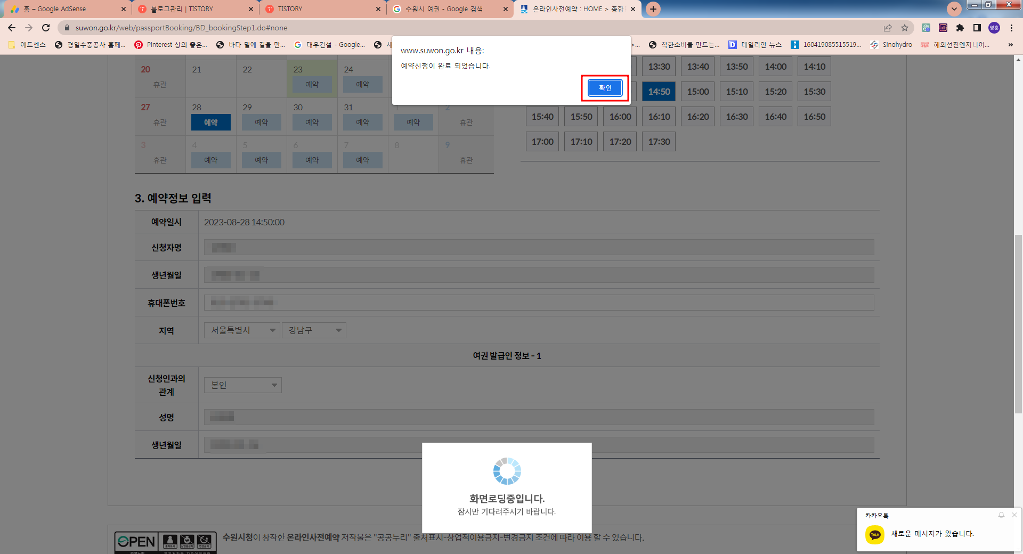Open the browser extensions puzzle icon
This screenshot has height=554, width=1023.
pyautogui.click(x=959, y=28)
